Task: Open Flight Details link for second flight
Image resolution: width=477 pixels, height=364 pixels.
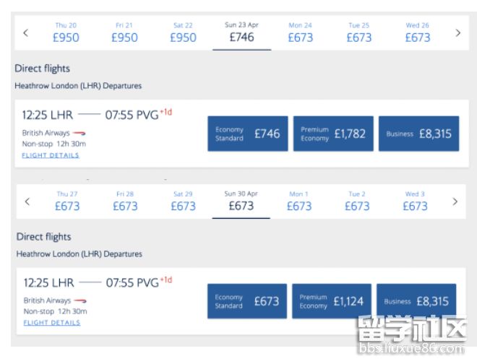Action: 51,323
